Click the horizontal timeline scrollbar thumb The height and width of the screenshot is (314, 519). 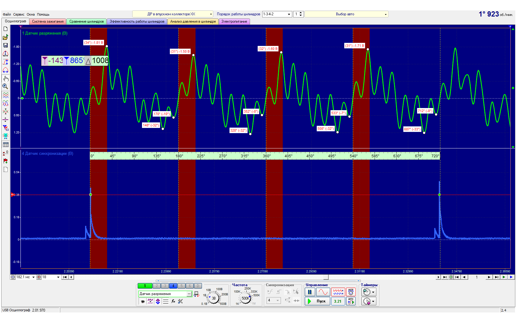pyautogui.click(x=326, y=277)
